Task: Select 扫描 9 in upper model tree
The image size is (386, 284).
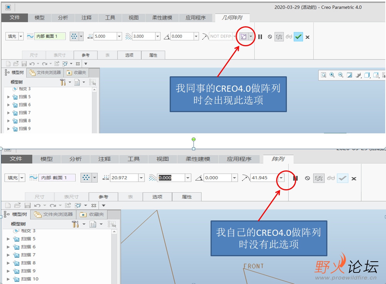Action: (x=25, y=129)
